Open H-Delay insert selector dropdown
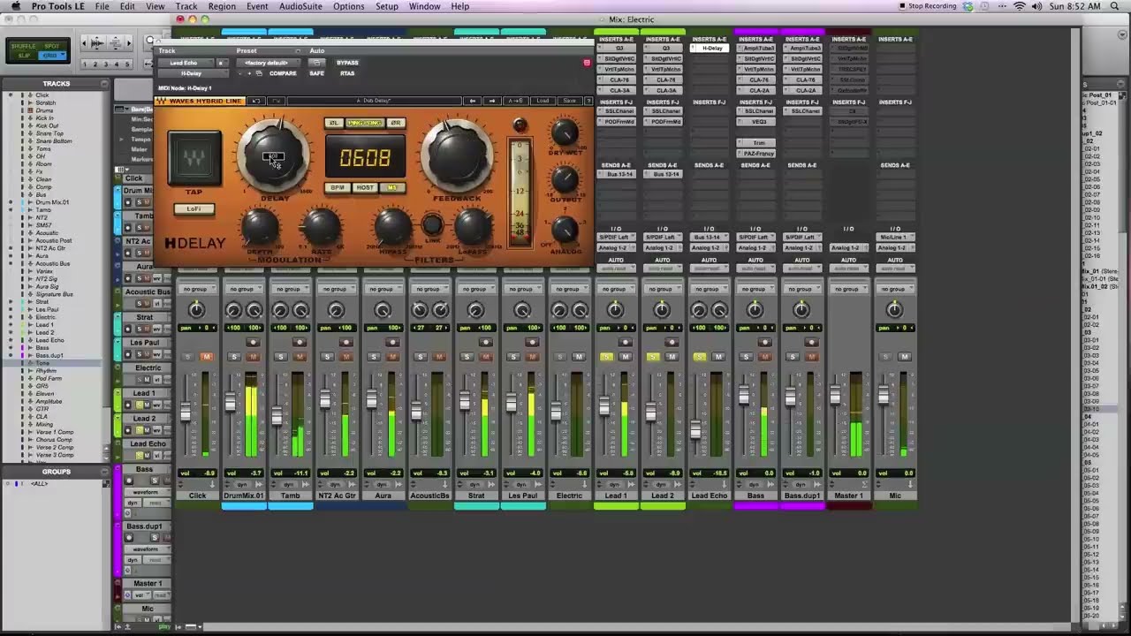This screenshot has width=1131, height=636. click(193, 73)
